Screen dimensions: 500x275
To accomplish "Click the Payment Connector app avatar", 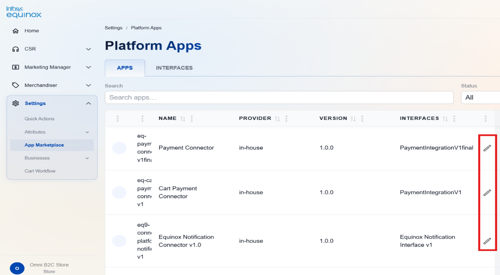I will pyautogui.click(x=119, y=148).
